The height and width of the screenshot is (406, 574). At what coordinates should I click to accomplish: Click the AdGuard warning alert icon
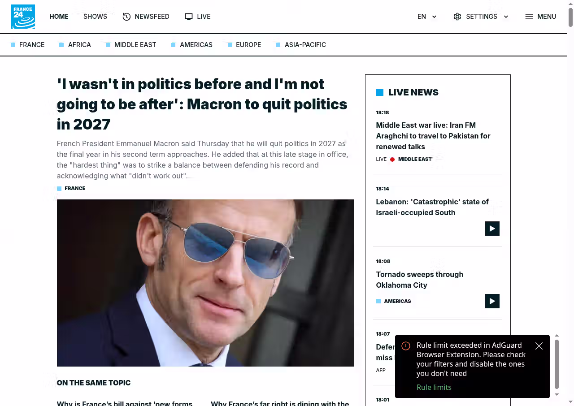(406, 346)
